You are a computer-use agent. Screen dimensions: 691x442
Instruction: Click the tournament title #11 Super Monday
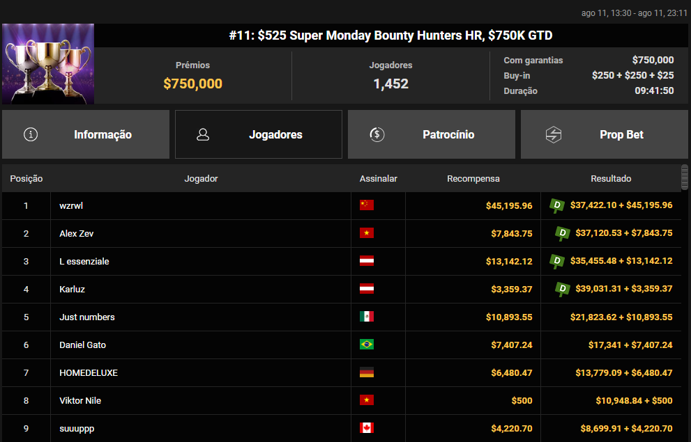coord(391,35)
